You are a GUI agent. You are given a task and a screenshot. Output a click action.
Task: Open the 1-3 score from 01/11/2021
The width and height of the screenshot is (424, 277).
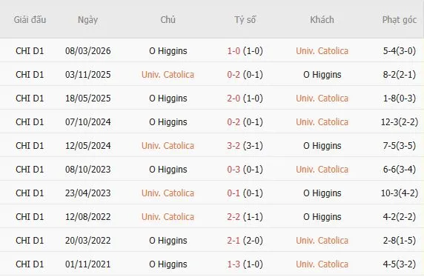point(233,264)
